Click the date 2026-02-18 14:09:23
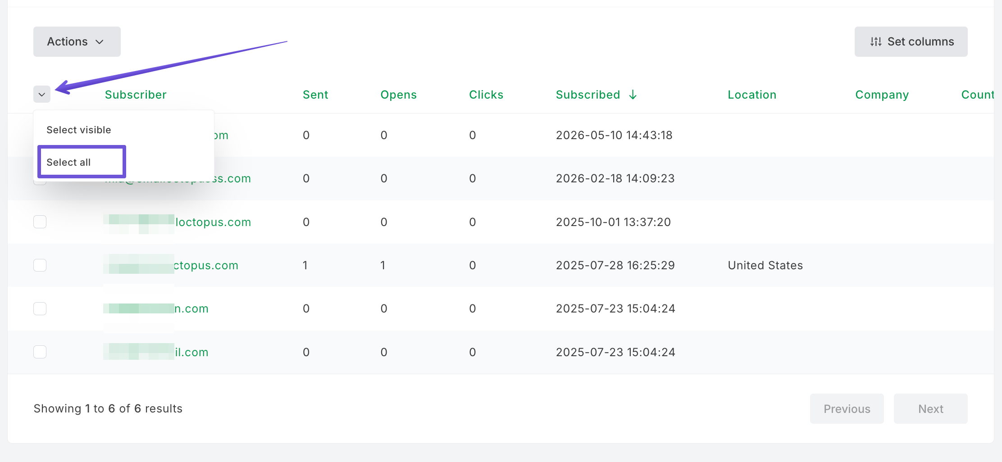This screenshot has height=462, width=1002. pyautogui.click(x=615, y=178)
